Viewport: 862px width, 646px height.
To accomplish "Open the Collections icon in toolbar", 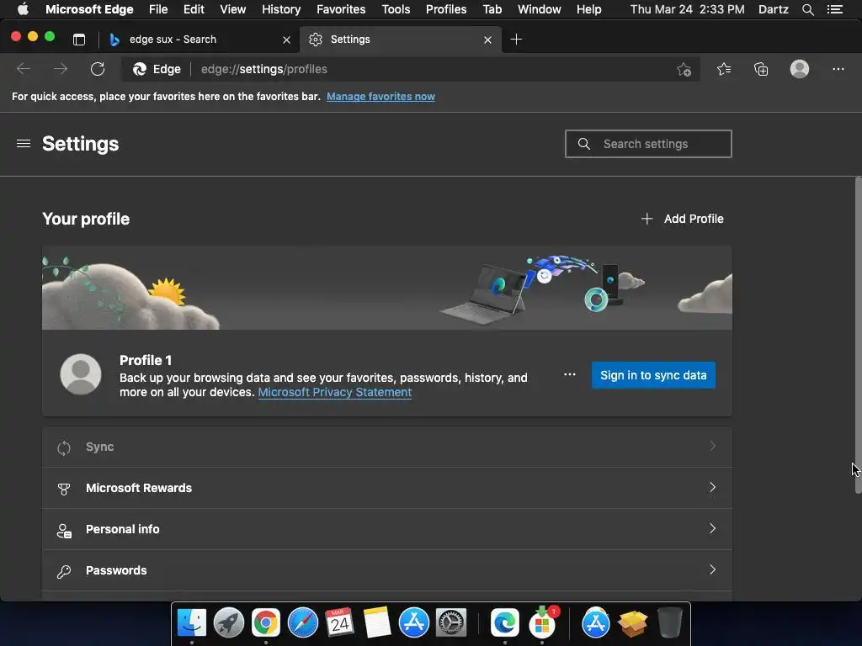I will click(x=761, y=69).
